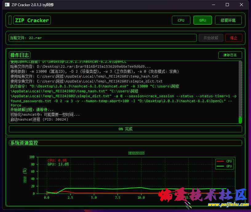Image resolution: width=251 pixels, height=212 pixels.
Task: Stop cracking with the red 停止 button
Action: [233, 38]
